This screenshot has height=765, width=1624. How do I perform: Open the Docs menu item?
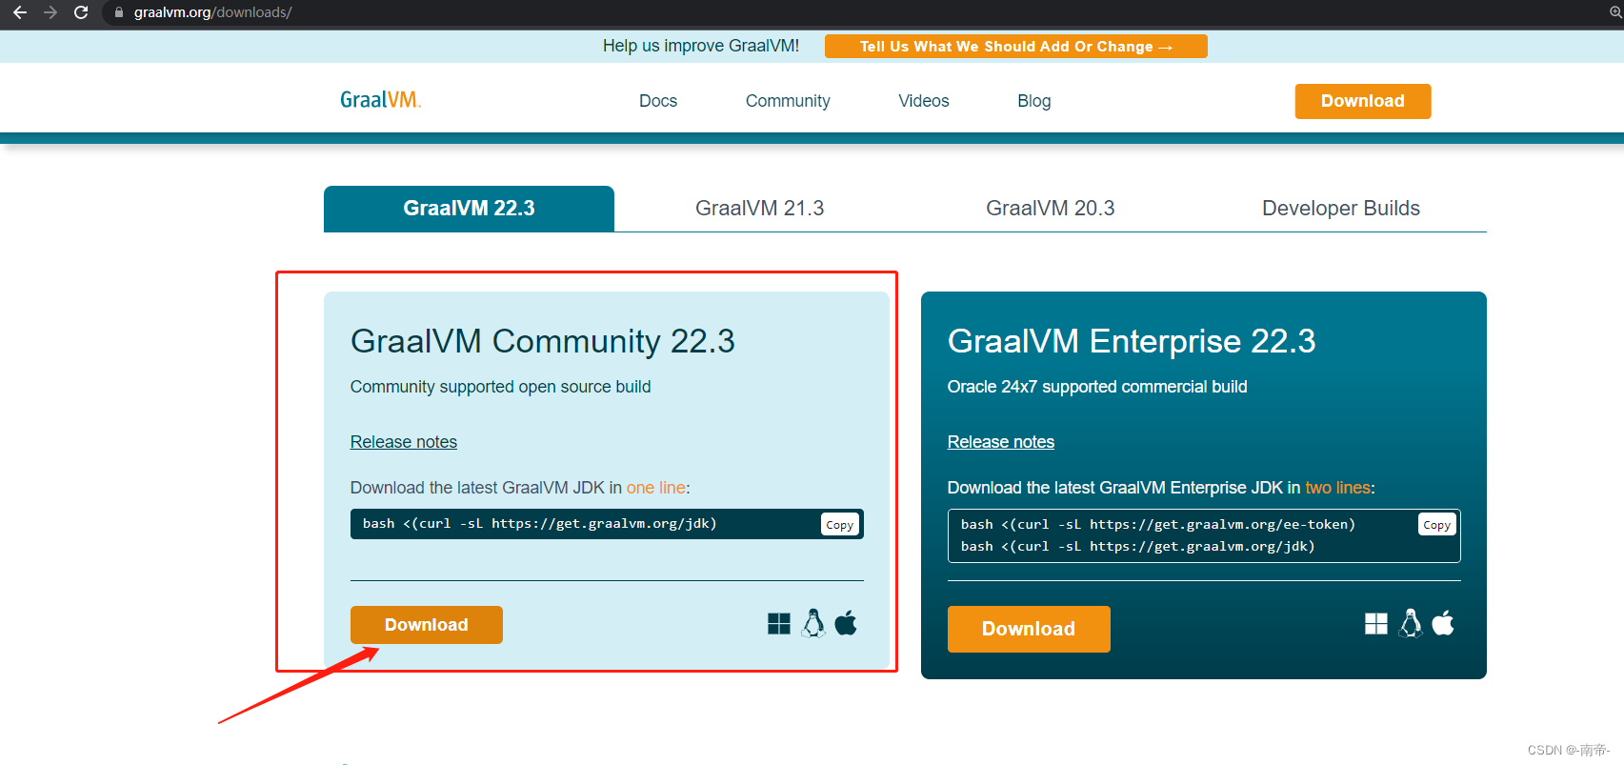coord(658,101)
